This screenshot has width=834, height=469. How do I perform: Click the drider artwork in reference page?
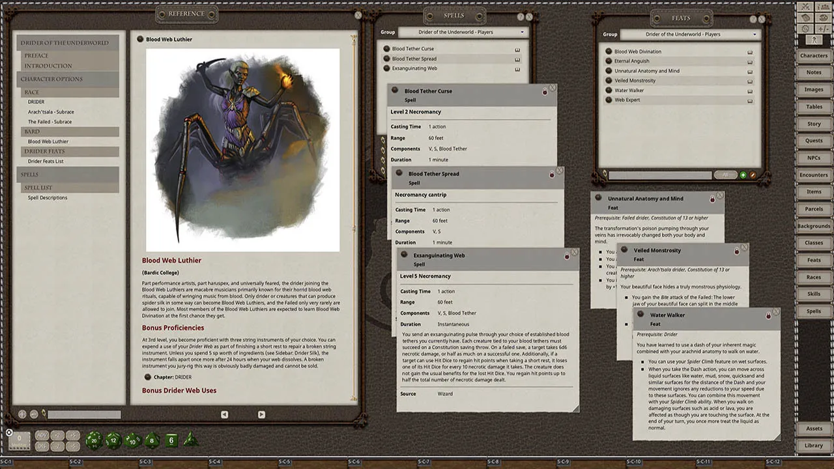[x=242, y=150]
